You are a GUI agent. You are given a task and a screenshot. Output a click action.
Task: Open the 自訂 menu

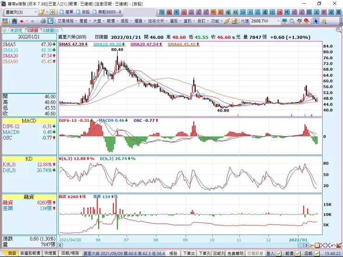pyautogui.click(x=203, y=21)
